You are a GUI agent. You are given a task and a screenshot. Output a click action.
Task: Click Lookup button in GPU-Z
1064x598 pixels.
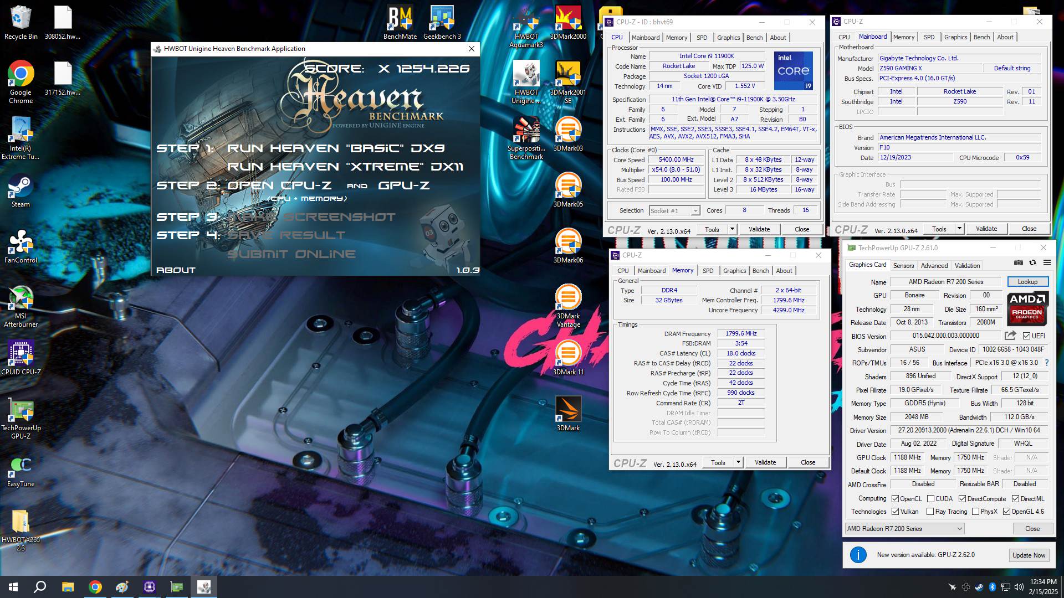[x=1027, y=282]
